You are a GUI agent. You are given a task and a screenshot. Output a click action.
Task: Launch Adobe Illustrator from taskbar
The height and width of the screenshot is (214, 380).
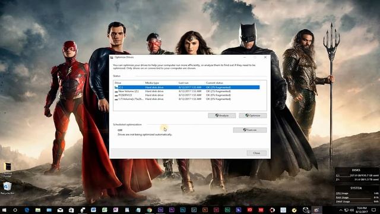[x=205, y=210]
